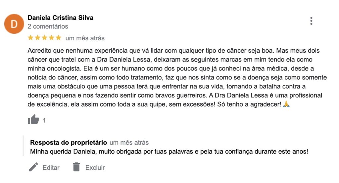Open the three-dot options menu
339x183 pixels.
click(x=311, y=21)
